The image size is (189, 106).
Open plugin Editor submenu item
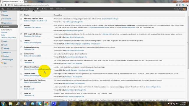pyautogui.click(x=3, y=35)
